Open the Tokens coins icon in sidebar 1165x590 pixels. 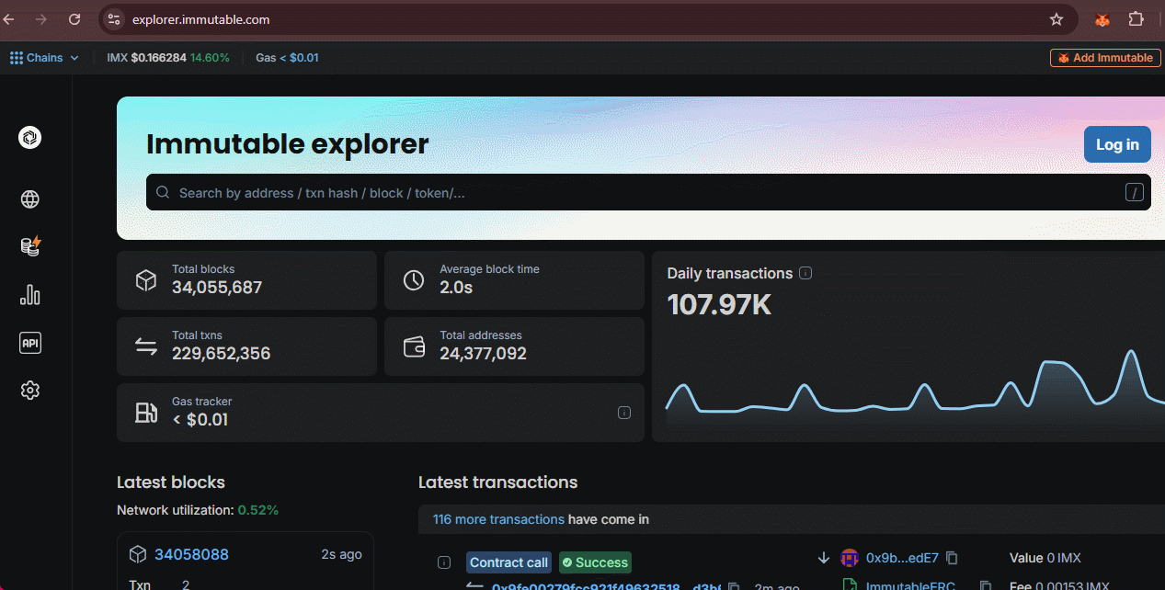(30, 246)
